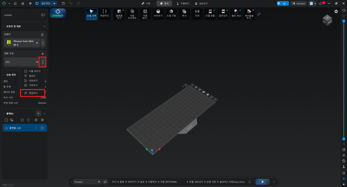
Task: Open the Process1 dropdown
Action: coord(87,182)
